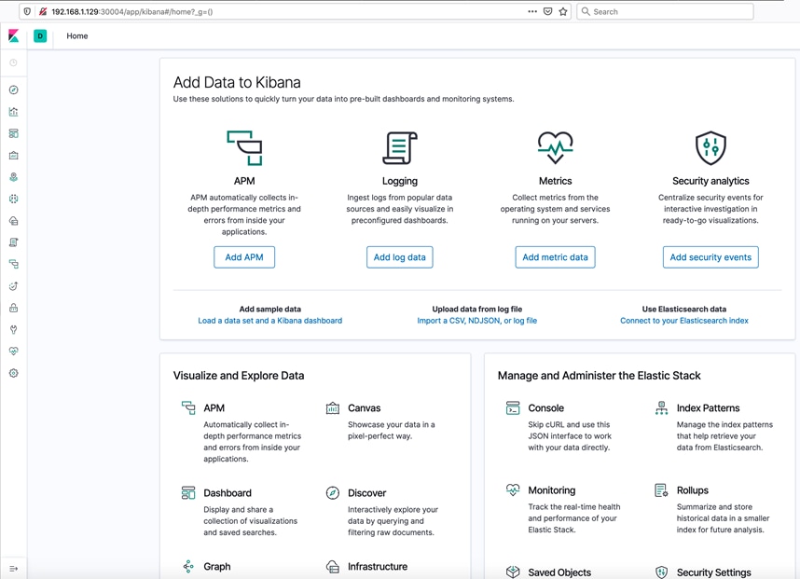Open the space selector avatar "D"
Image resolution: width=800 pixels, height=579 pixels.
40,35
